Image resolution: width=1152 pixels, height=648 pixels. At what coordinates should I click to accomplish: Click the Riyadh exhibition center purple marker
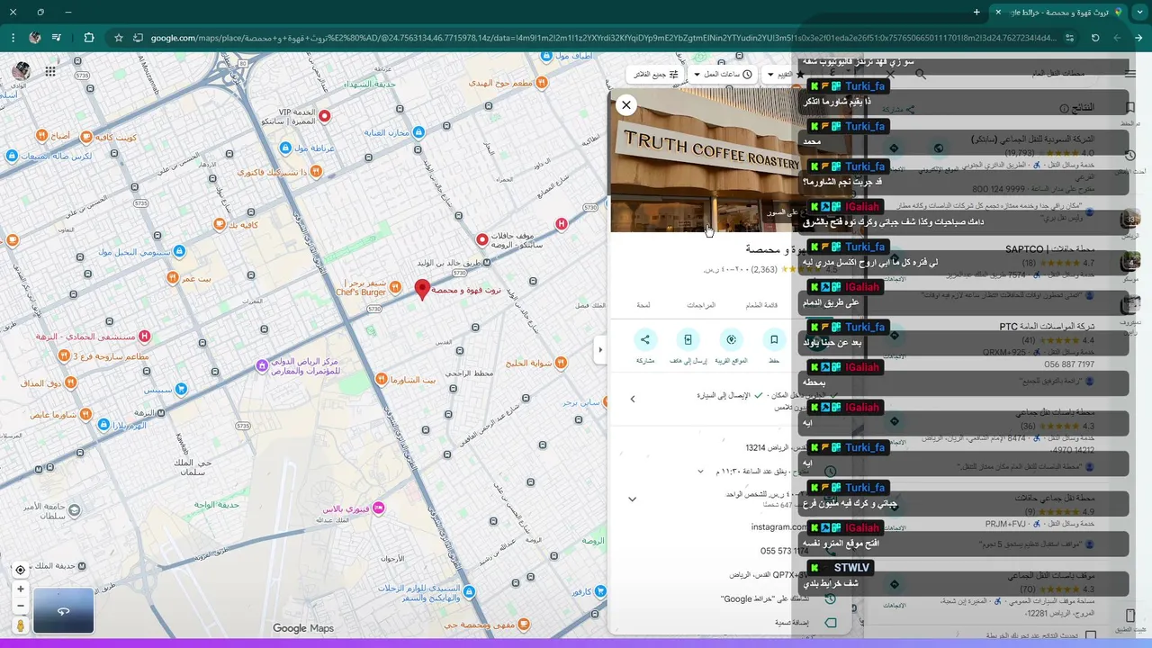click(x=262, y=365)
